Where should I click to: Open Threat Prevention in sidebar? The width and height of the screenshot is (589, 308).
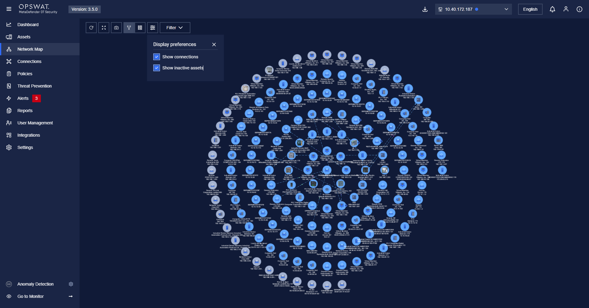click(34, 86)
